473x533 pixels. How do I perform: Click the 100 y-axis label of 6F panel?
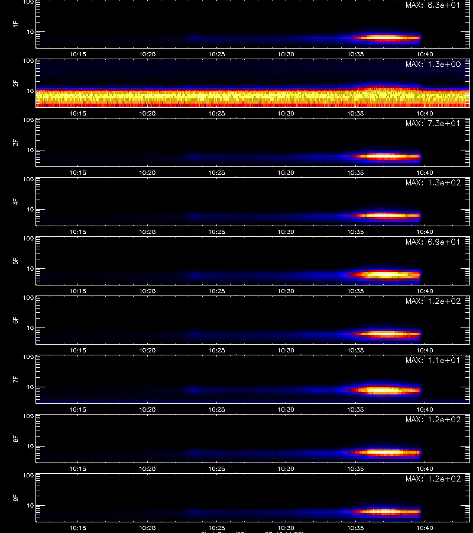pos(28,298)
